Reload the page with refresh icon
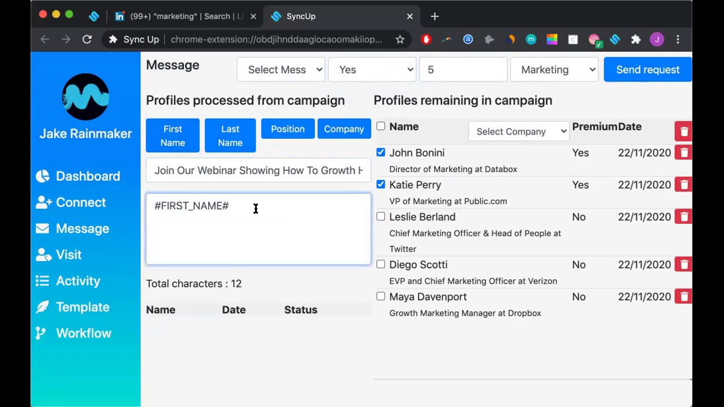Viewport: 724px width, 407px height. point(87,39)
